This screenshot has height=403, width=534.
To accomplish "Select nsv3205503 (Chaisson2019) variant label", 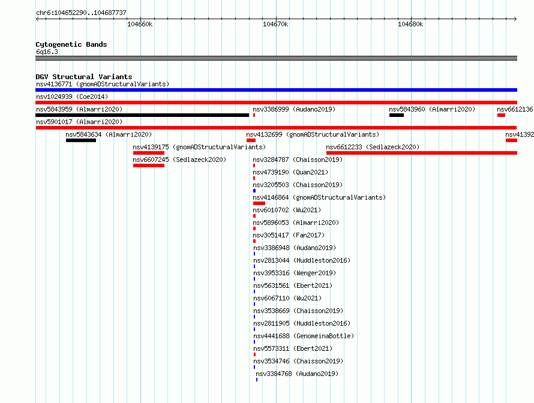I will coord(298,185).
